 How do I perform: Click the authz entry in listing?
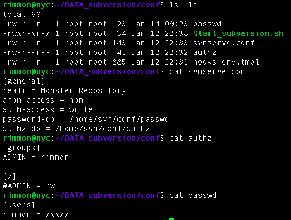[205, 52]
